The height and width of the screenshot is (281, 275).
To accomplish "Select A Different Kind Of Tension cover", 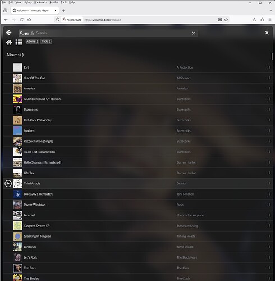I will click(x=17, y=99).
